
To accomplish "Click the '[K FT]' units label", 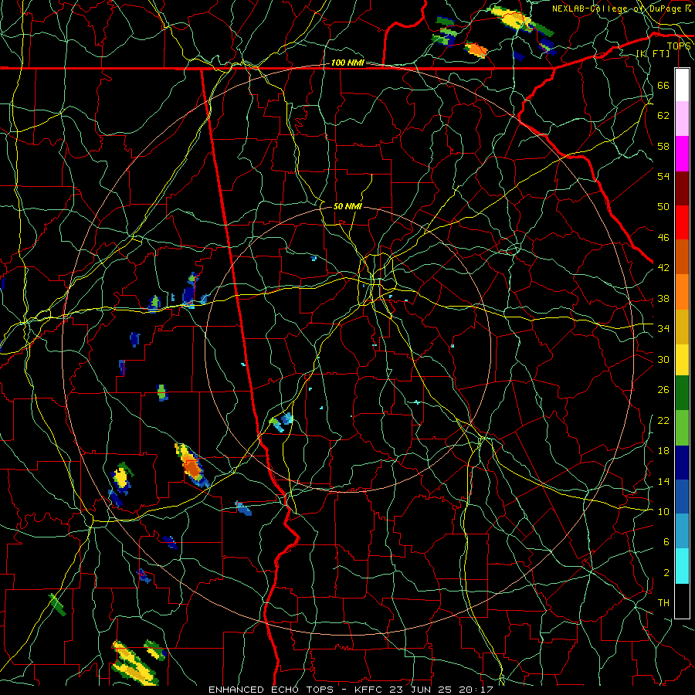I will pos(653,53).
